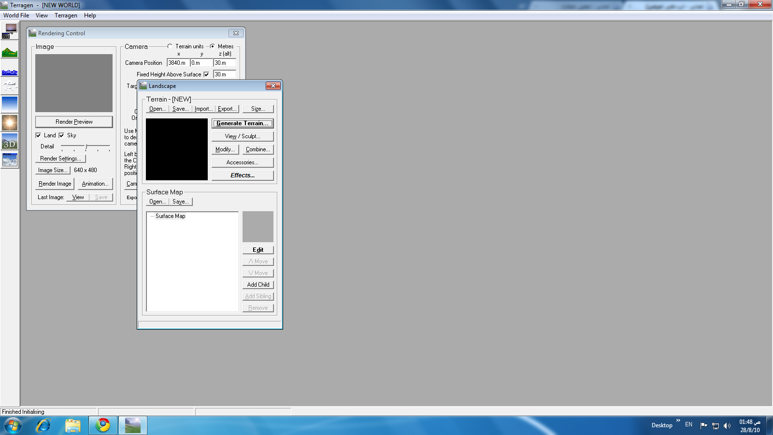Click the Landscape window title icon
Viewport: 773px width, 435px height.
pyautogui.click(x=143, y=86)
